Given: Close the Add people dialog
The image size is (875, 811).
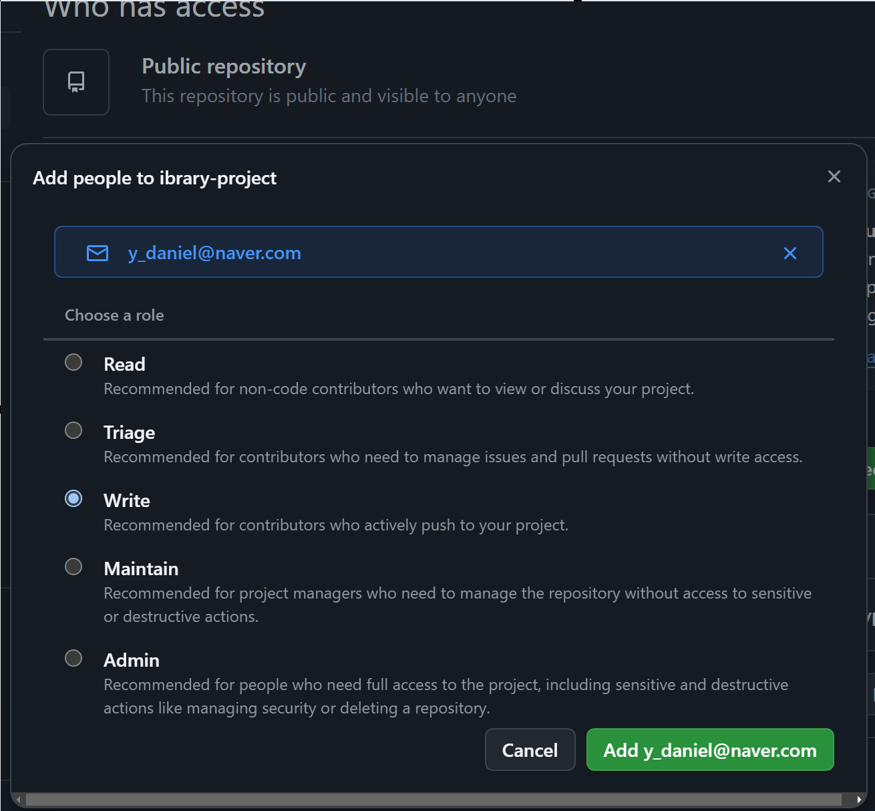Looking at the screenshot, I should 834,176.
